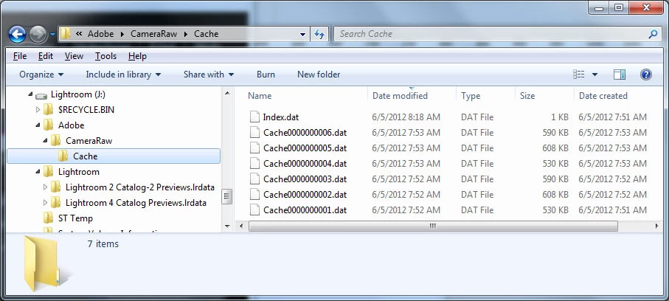Collapse the Lightroom folder node

coord(38,172)
